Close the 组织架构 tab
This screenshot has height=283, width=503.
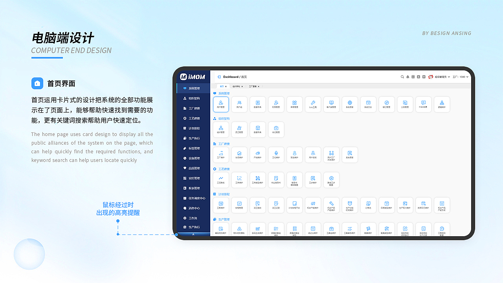(x=242, y=86)
